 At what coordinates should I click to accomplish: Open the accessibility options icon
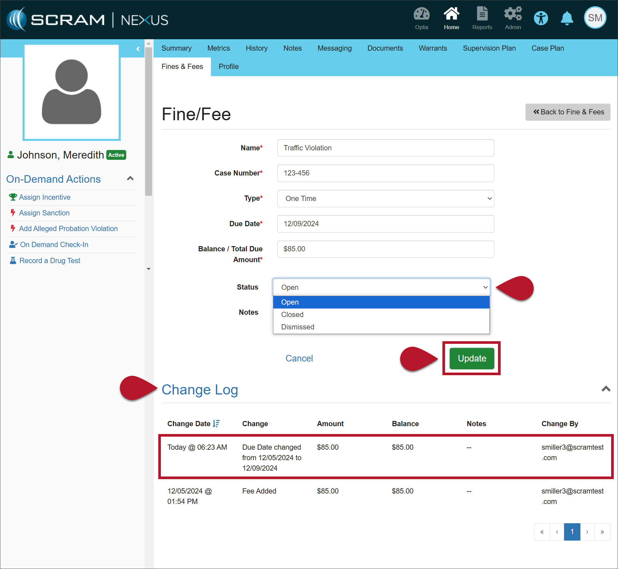[x=541, y=18]
